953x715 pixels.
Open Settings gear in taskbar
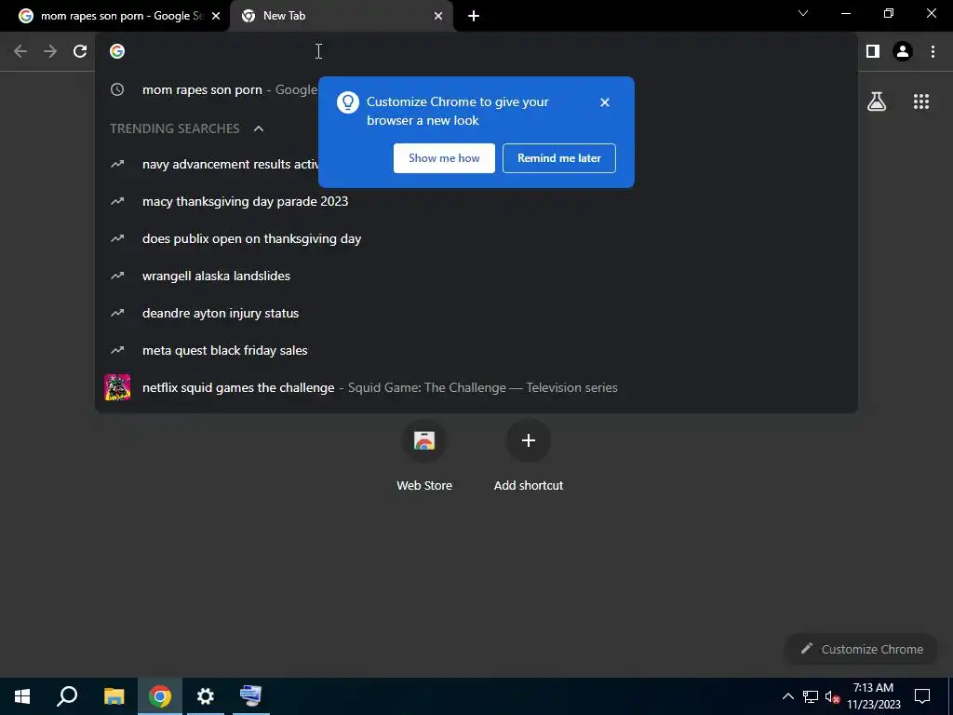(x=206, y=696)
